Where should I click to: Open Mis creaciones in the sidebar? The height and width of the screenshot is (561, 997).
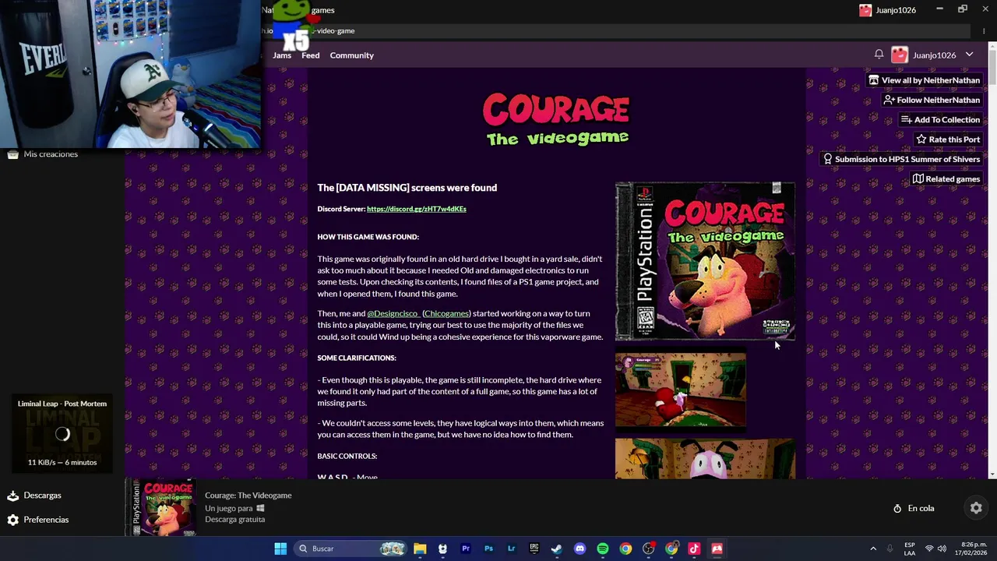click(x=51, y=154)
